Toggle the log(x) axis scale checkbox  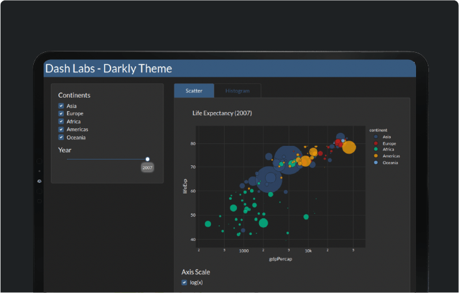184,283
